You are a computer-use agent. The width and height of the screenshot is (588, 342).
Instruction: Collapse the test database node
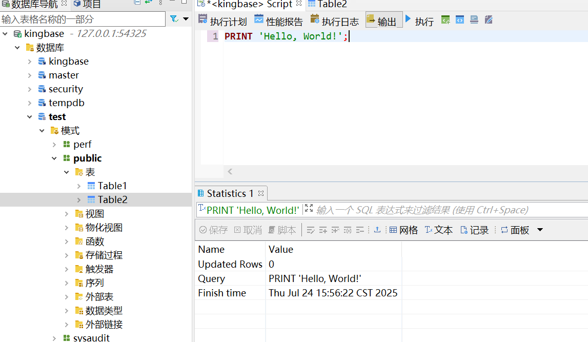click(x=30, y=117)
